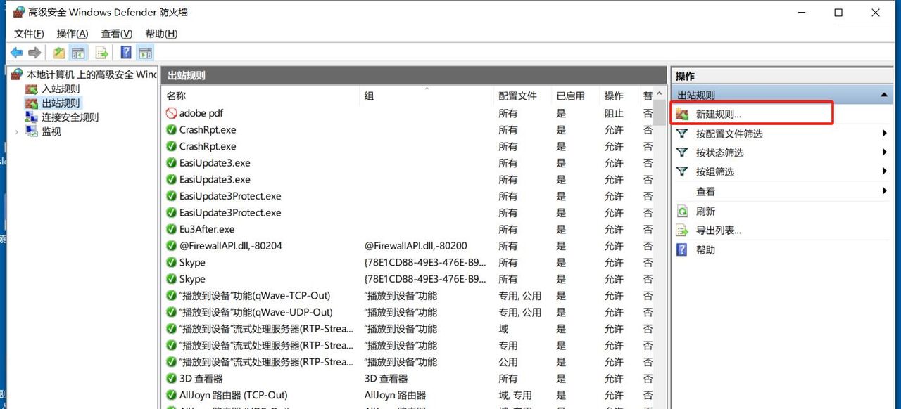This screenshot has width=901, height=409.
Task: Toggle the action pane toolbar icon
Action: click(x=145, y=53)
